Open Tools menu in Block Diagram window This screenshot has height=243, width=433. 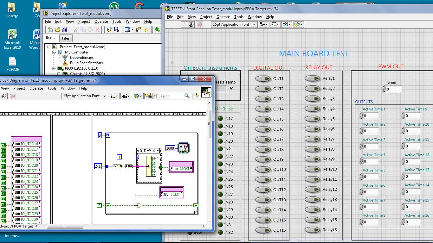click(52, 88)
